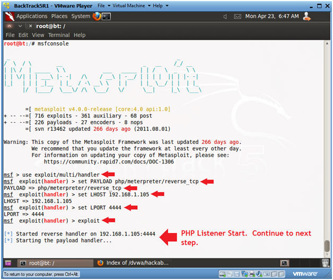Open the terminal File menu

pos(10,35)
